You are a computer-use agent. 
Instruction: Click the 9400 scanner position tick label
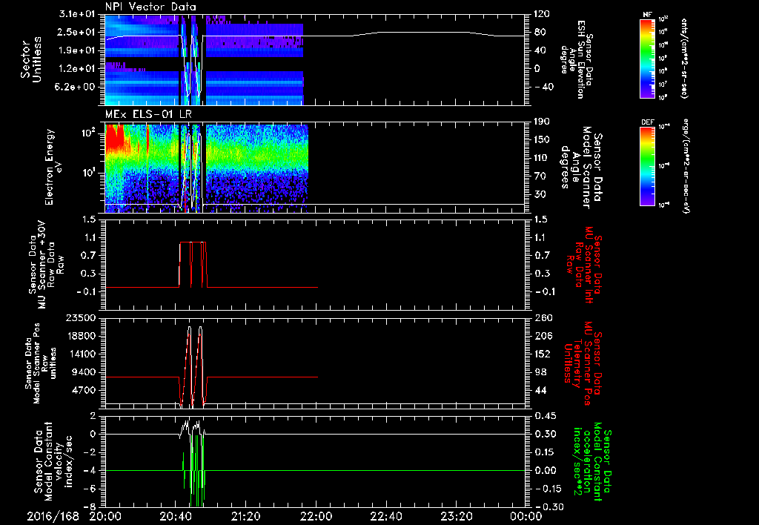pos(84,372)
